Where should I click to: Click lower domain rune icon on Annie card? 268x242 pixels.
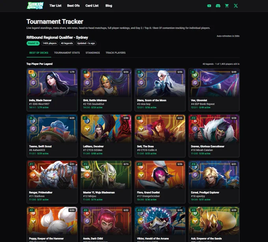(x=87, y=221)
